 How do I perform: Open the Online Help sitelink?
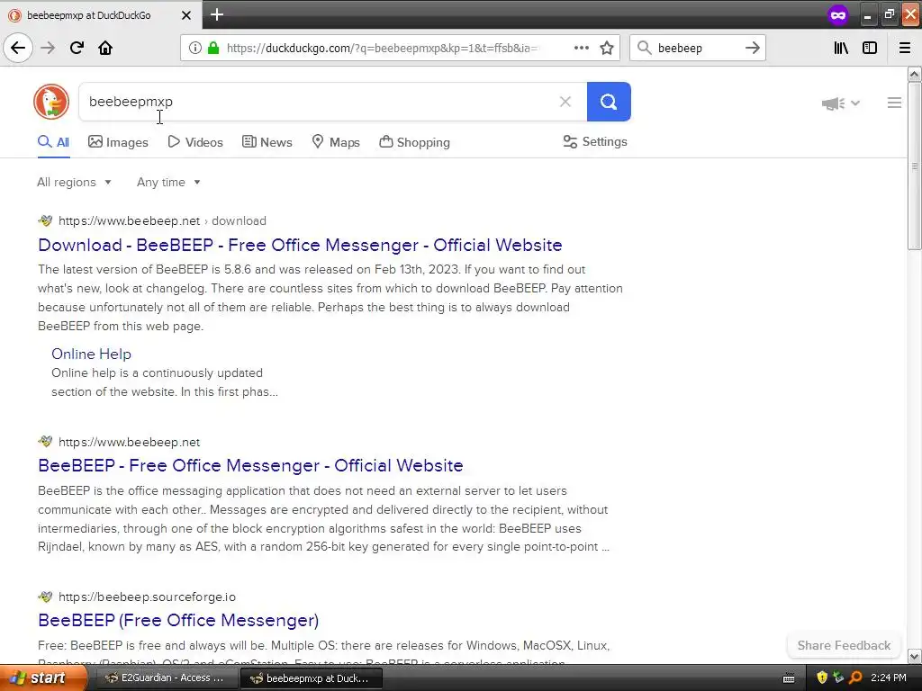click(x=91, y=354)
